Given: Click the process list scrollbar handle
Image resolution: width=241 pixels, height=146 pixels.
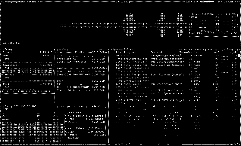Looking at the screenshot, I should (x=239, y=56).
